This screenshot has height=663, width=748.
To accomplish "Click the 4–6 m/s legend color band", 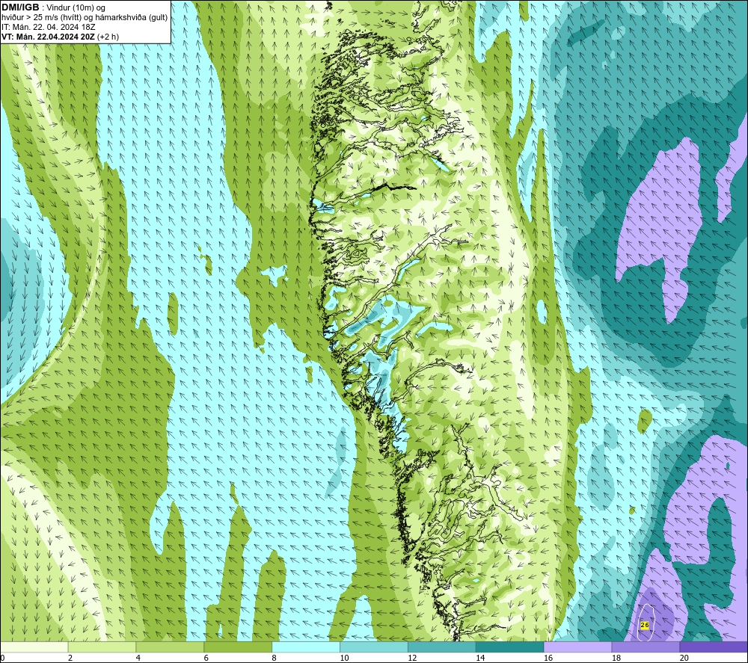I will click(x=170, y=647).
